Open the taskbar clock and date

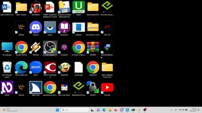193,110
